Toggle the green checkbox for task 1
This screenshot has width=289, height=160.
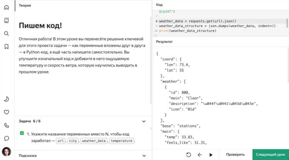(22, 133)
